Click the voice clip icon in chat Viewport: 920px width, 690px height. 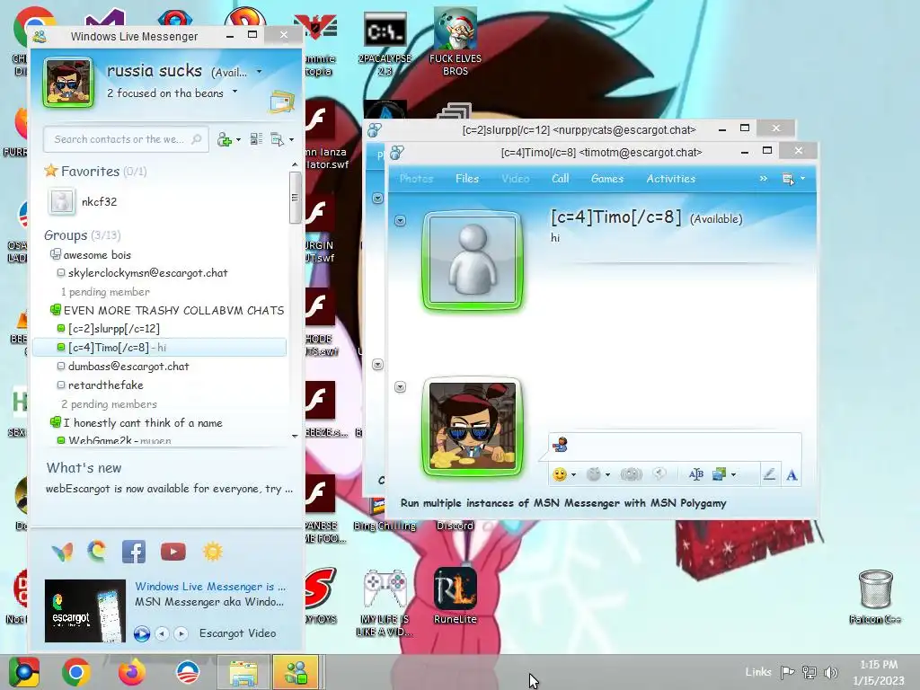tap(659, 474)
